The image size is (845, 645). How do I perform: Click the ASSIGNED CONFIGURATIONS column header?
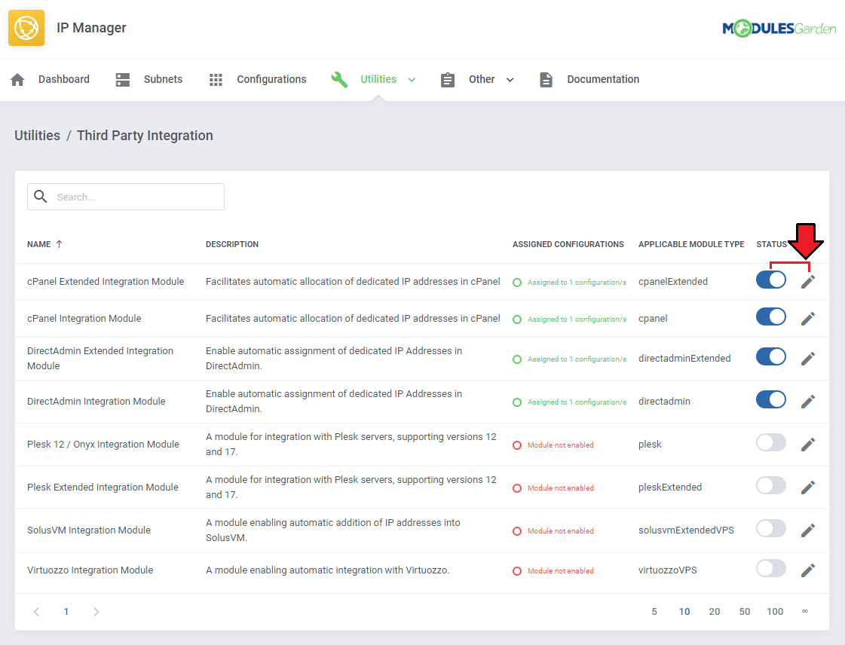tap(568, 244)
